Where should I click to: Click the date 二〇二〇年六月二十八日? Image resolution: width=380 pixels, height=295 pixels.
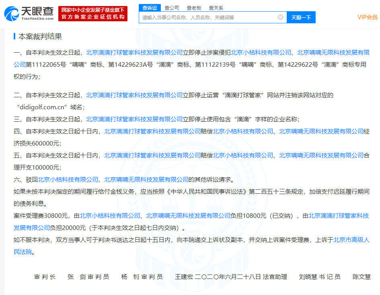click(x=228, y=277)
